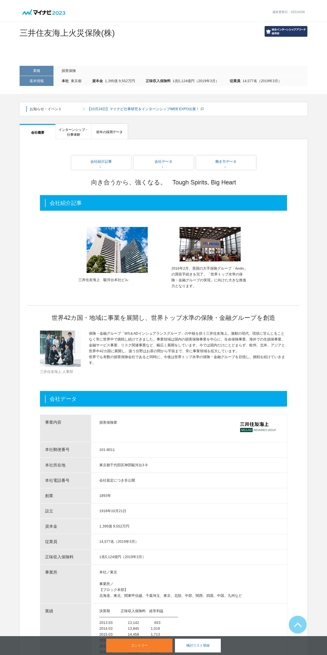The width and height of the screenshot is (327, 655).
Task: Open the external link icon after WEB EXPO notice
Action: pyautogui.click(x=202, y=109)
